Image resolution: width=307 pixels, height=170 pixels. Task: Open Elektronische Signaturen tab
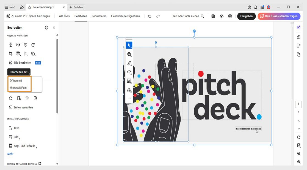point(125,16)
